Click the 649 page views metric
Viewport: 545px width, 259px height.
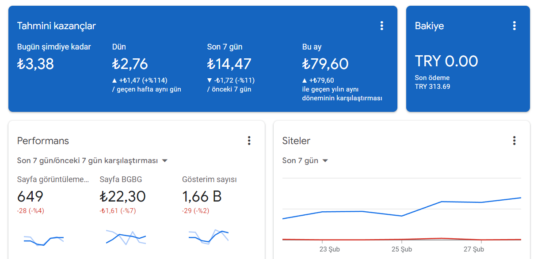tap(30, 196)
